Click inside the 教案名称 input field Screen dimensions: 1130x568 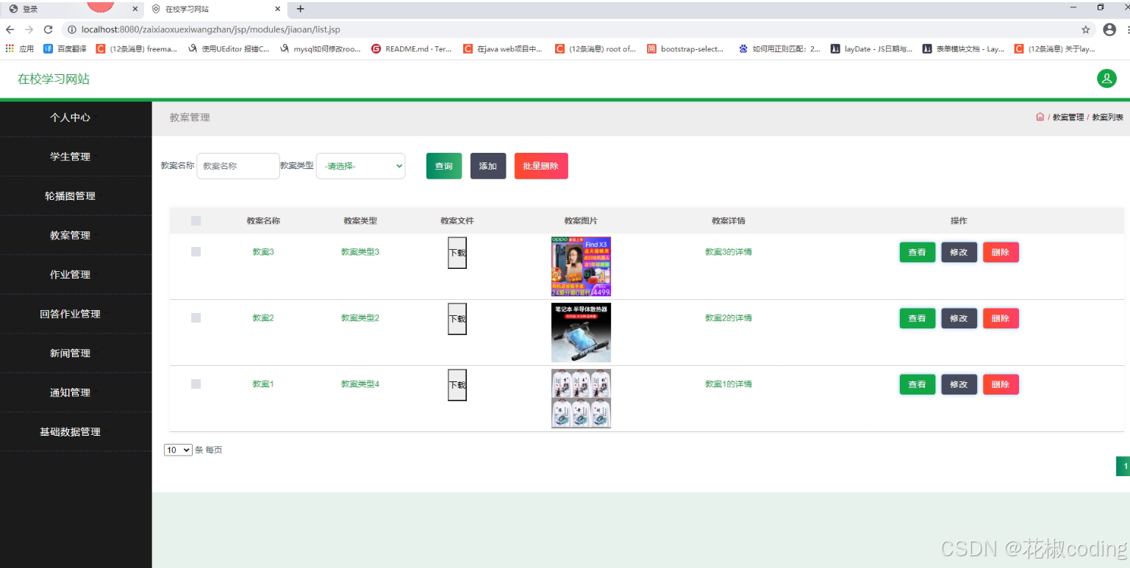(x=237, y=166)
